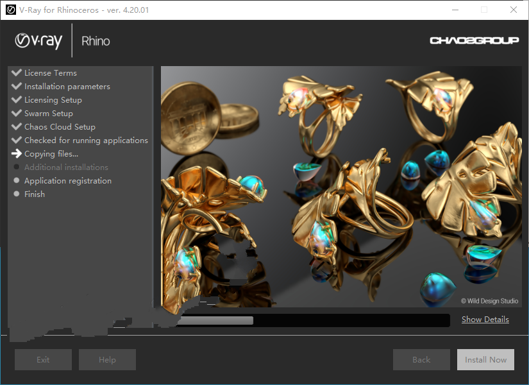
Task: Select the License Terms step
Action: 51,73
